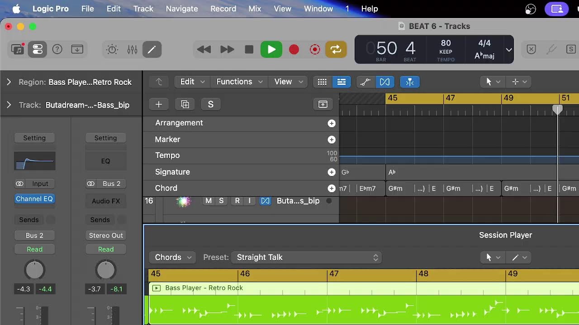Open Smart Controls dial icon
579x325 pixels.
click(112, 50)
